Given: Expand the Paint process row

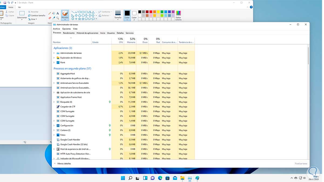Looking at the screenshot, I should [54, 63].
